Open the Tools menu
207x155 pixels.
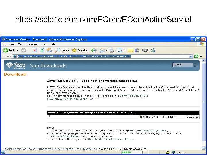coord(45,44)
